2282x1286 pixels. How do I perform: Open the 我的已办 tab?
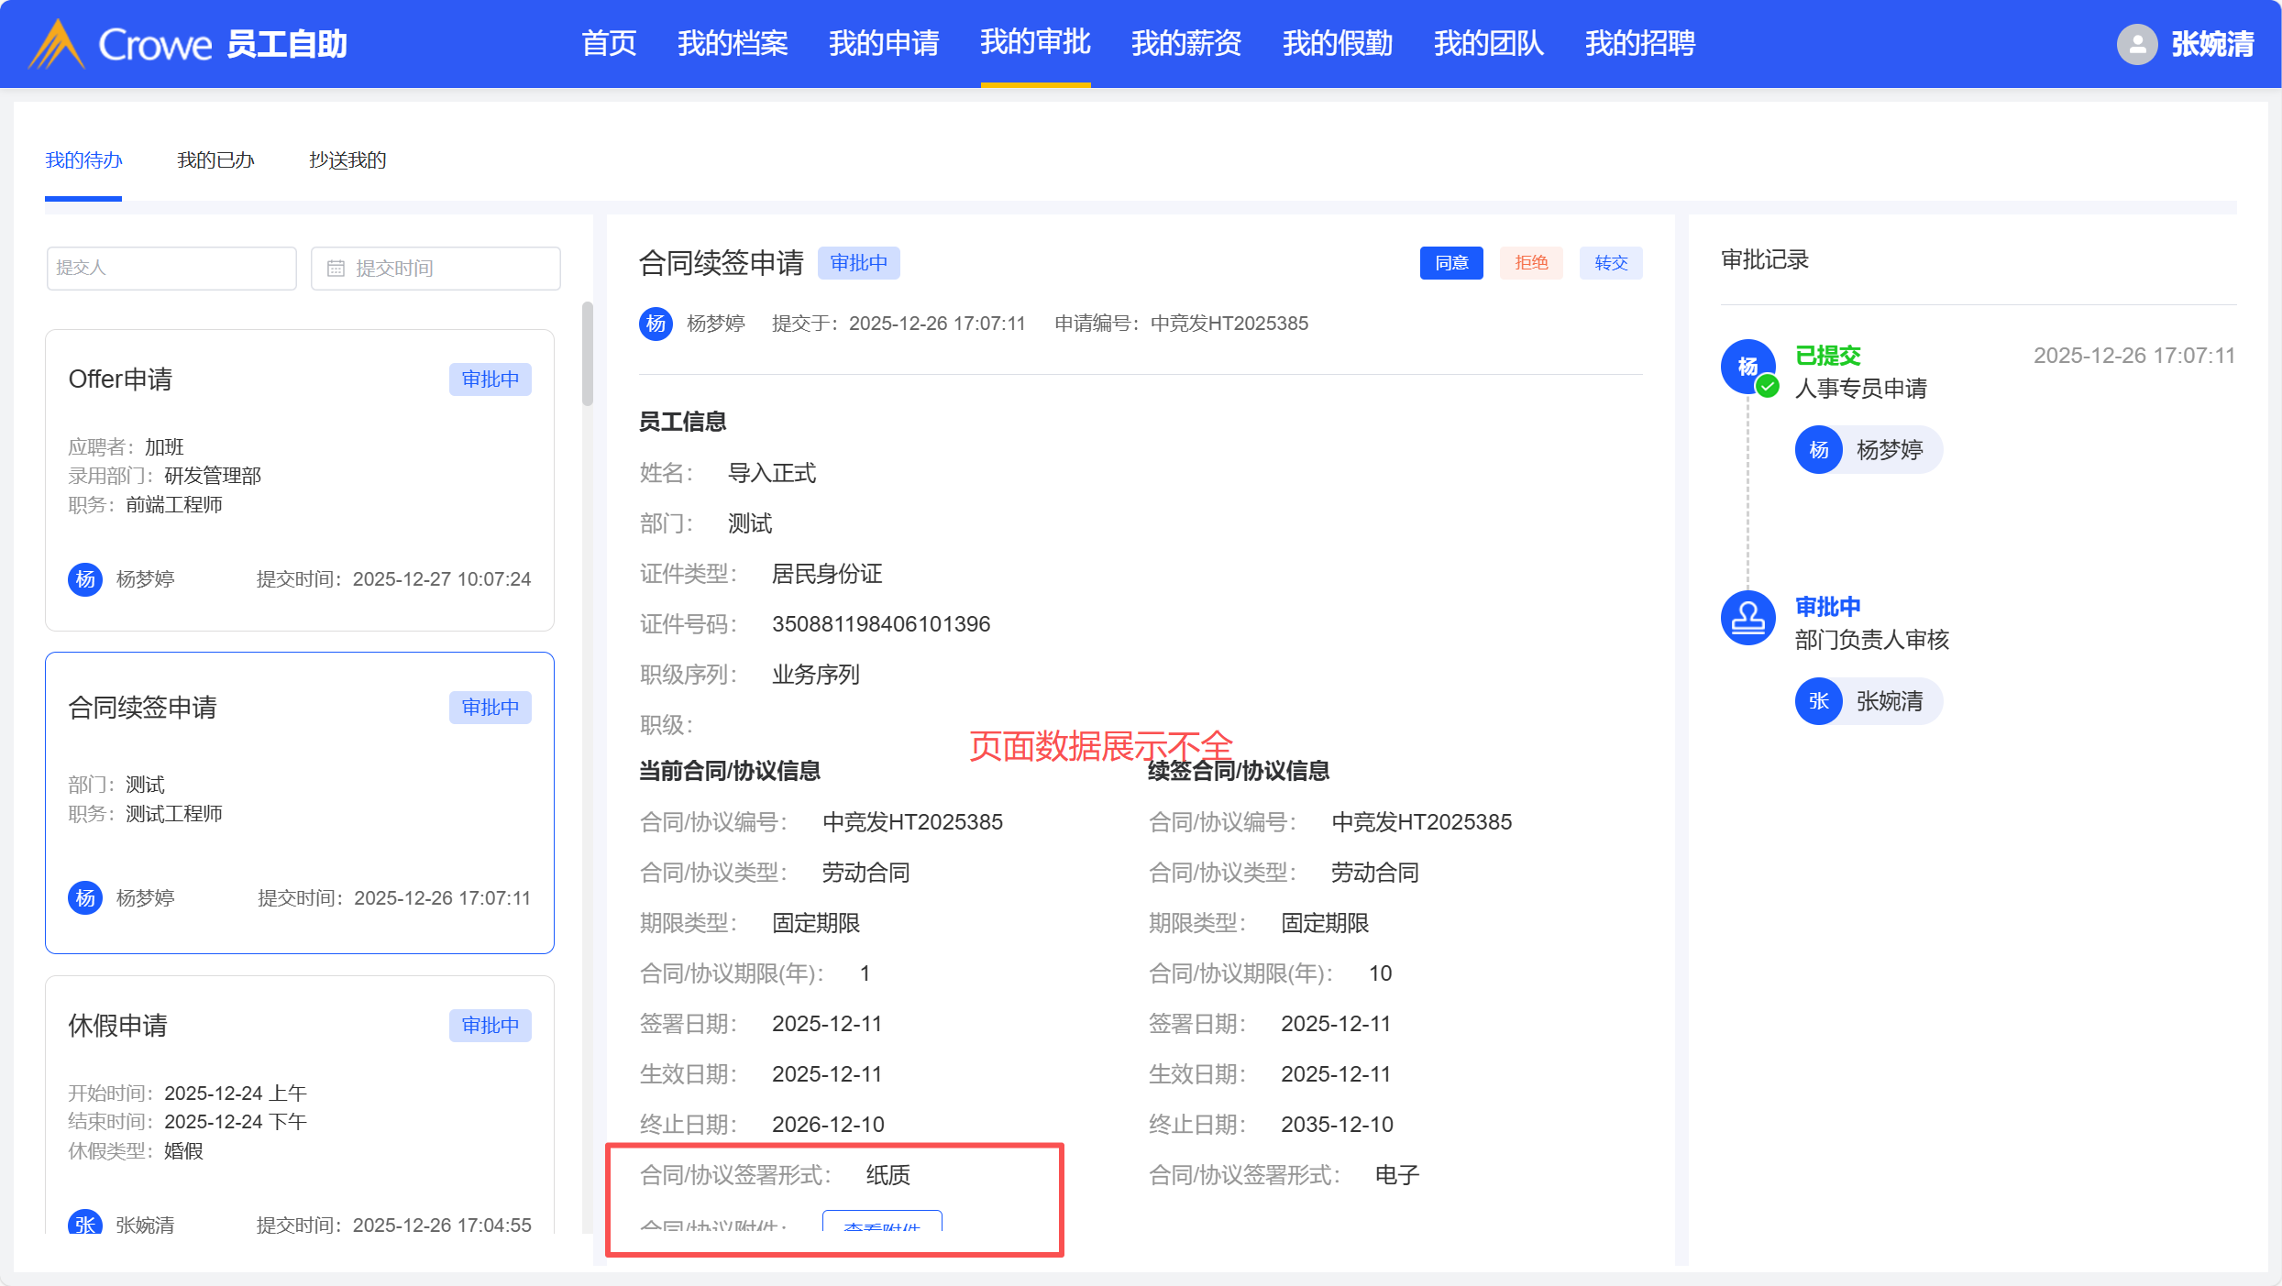[215, 160]
